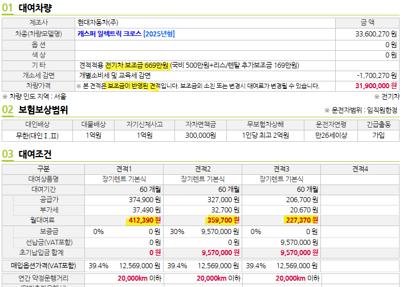Image resolution: width=403 pixels, height=287 pixels.
Task: Click 견적1 초기납입금 합계 of 0 원
Action: [x=155, y=253]
